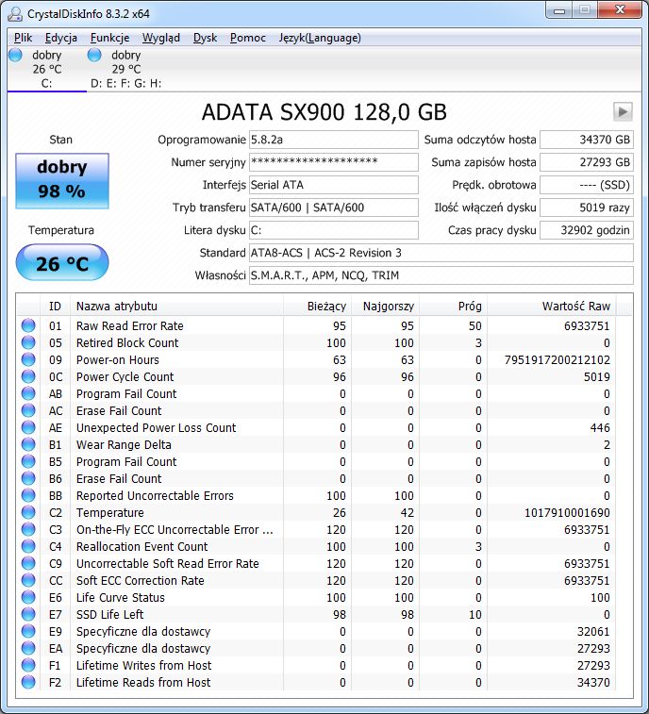Click the status orb for Unexpected Power Loss Count
Screen dimensions: 649x714
click(x=28, y=427)
